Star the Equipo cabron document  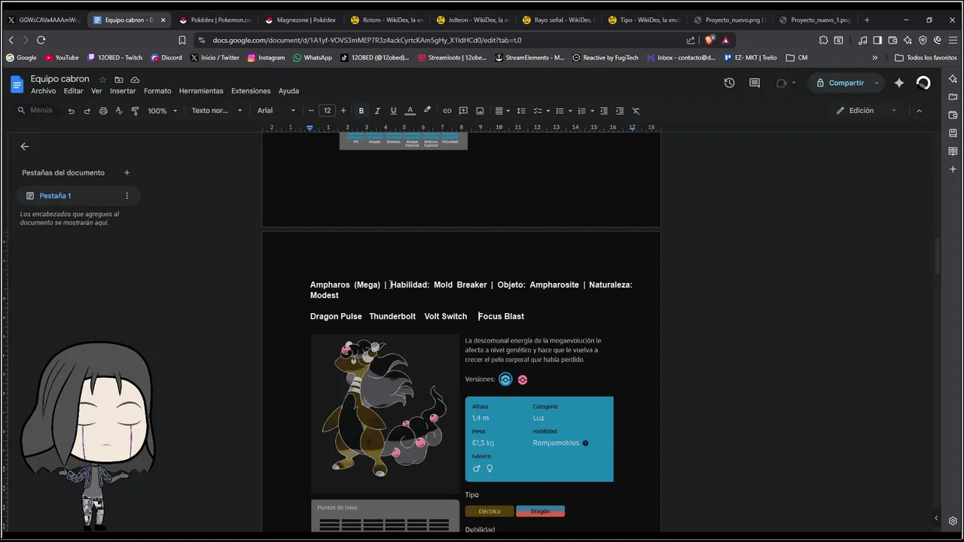tap(103, 79)
